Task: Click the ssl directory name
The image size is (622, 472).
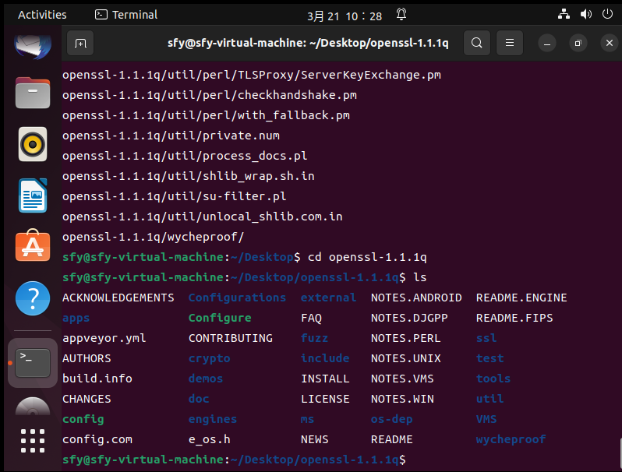Action: [486, 339]
